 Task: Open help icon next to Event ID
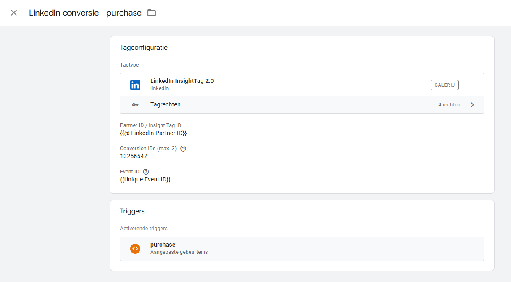click(146, 172)
